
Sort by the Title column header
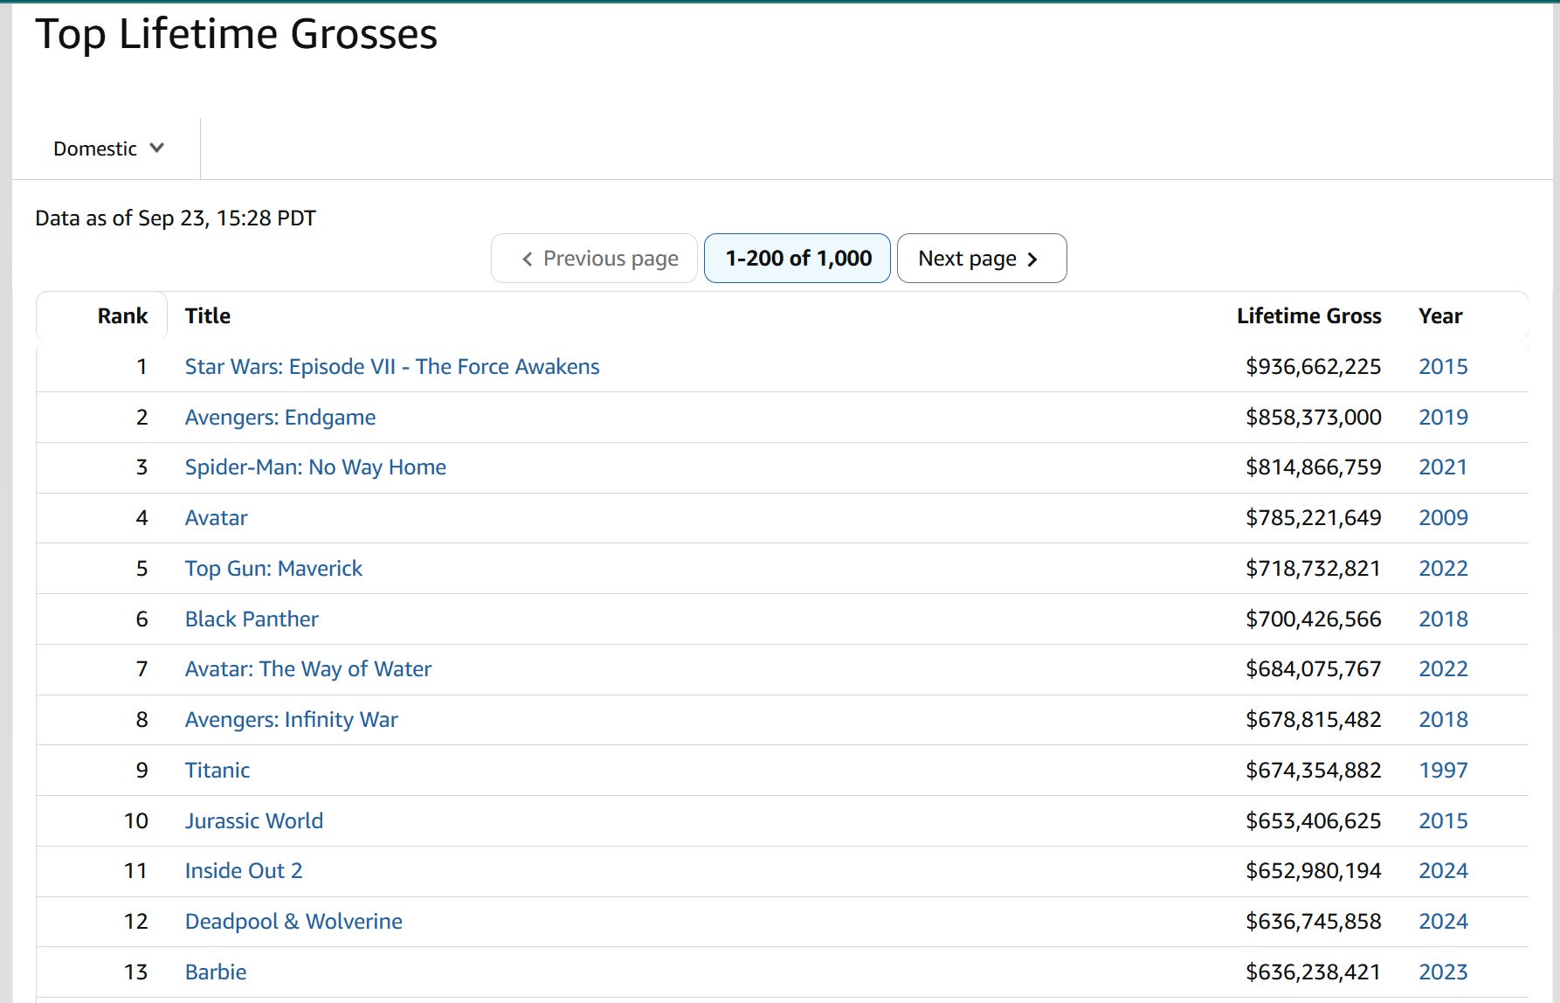tap(208, 316)
